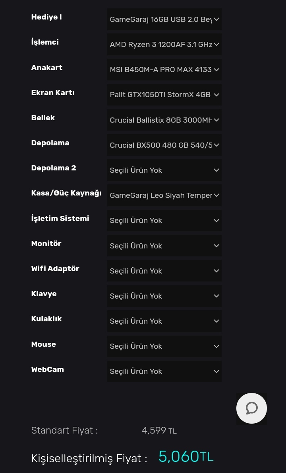Open the Kasa/Güç Kaynağı dropdown
This screenshot has height=473, width=286.
(x=164, y=195)
